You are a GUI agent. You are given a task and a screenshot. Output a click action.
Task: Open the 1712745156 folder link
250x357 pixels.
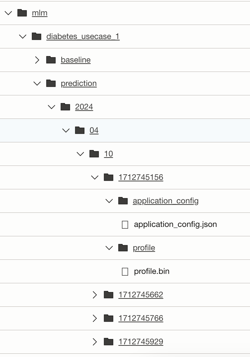coord(140,177)
